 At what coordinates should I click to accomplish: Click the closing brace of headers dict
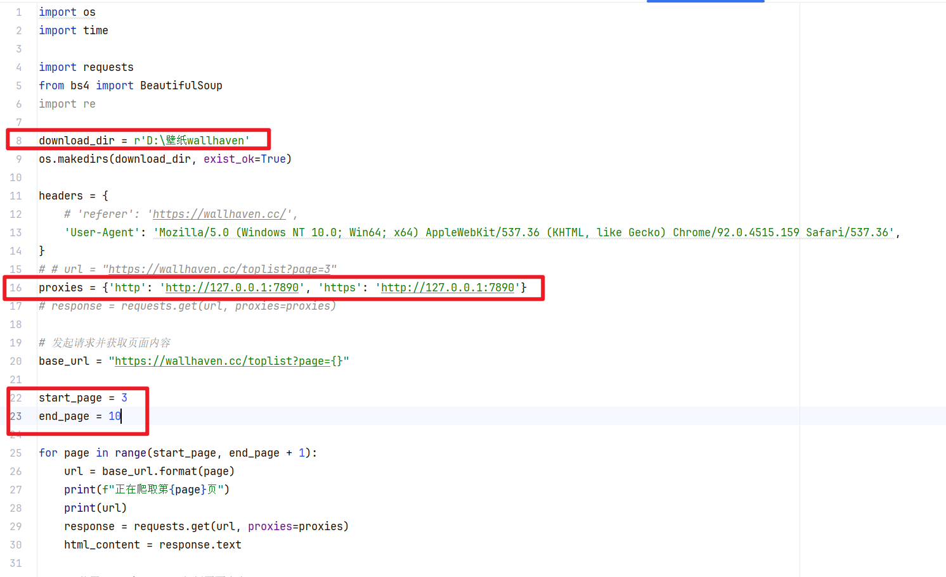tap(42, 251)
